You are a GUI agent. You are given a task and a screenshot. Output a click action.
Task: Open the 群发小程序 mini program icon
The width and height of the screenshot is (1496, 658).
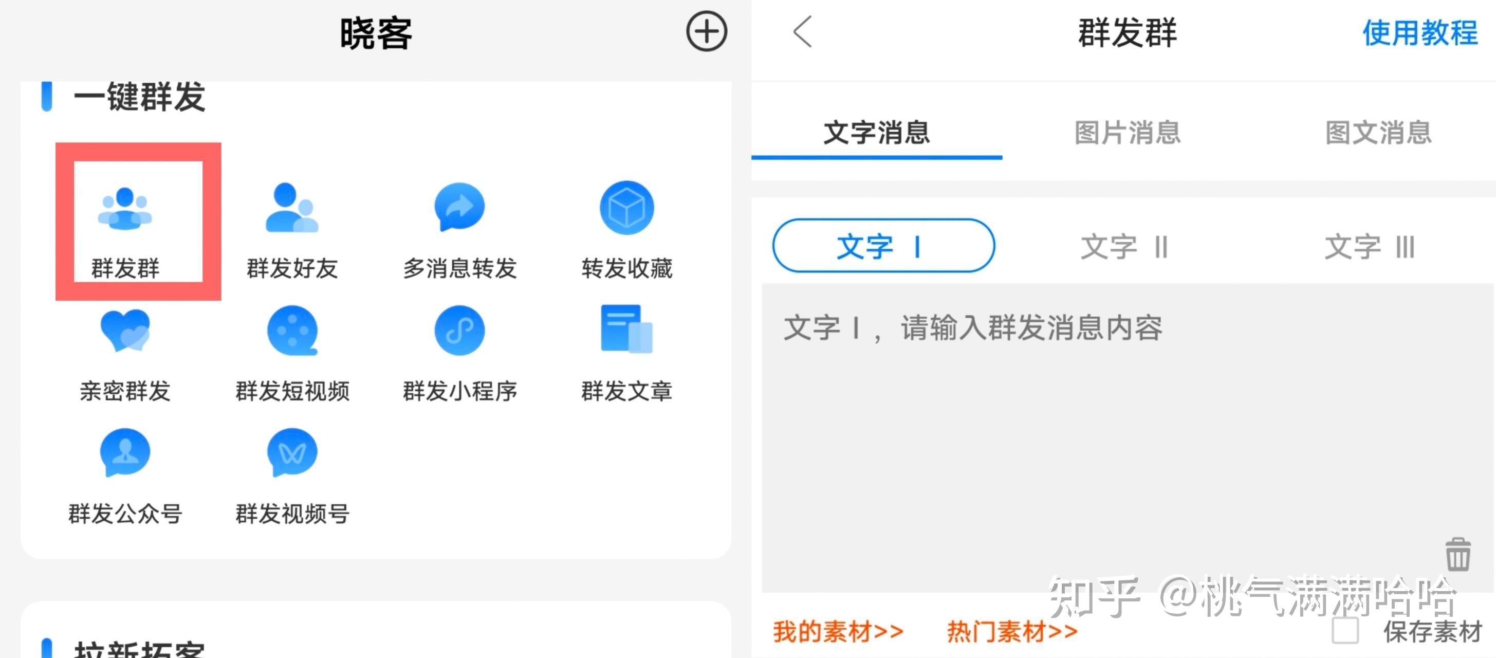[459, 331]
